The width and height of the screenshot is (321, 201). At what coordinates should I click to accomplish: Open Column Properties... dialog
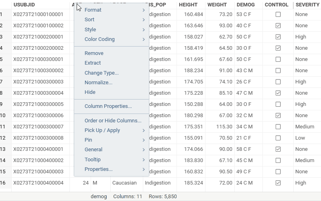click(x=108, y=106)
